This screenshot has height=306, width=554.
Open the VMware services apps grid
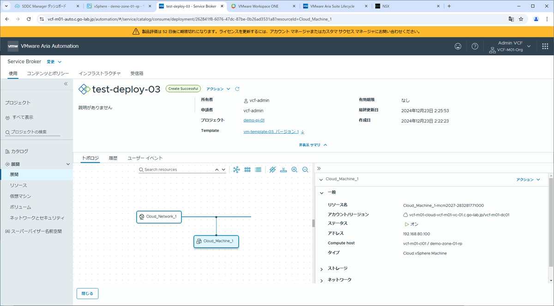pos(545,46)
